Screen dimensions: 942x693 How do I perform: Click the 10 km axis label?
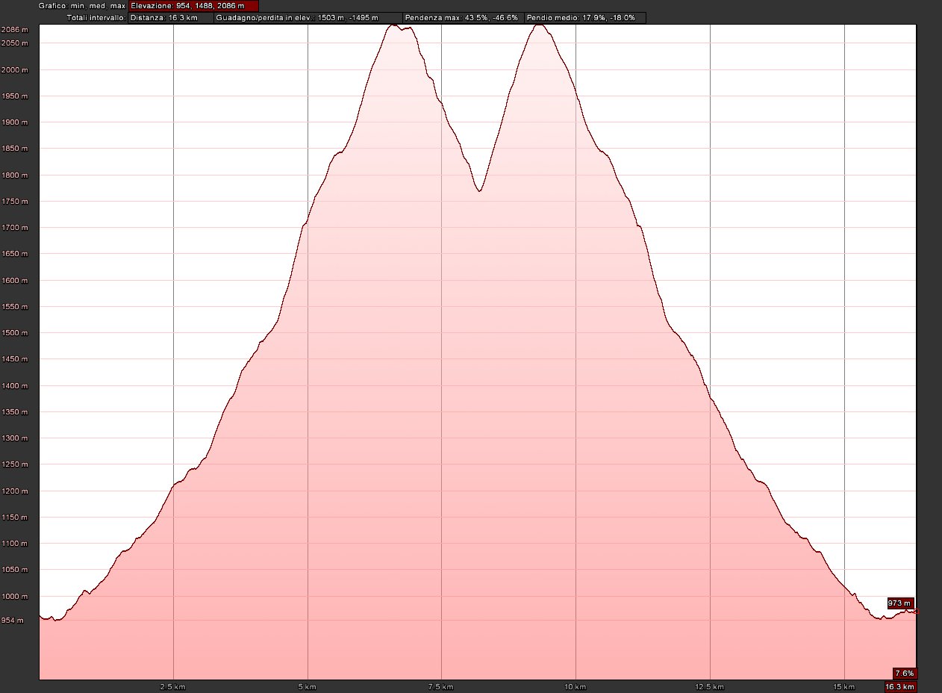point(575,686)
